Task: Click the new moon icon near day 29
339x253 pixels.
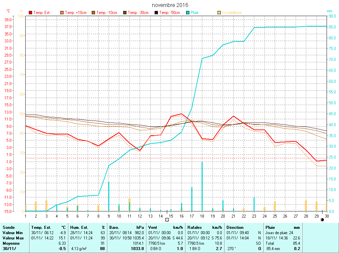Action: 322,220
